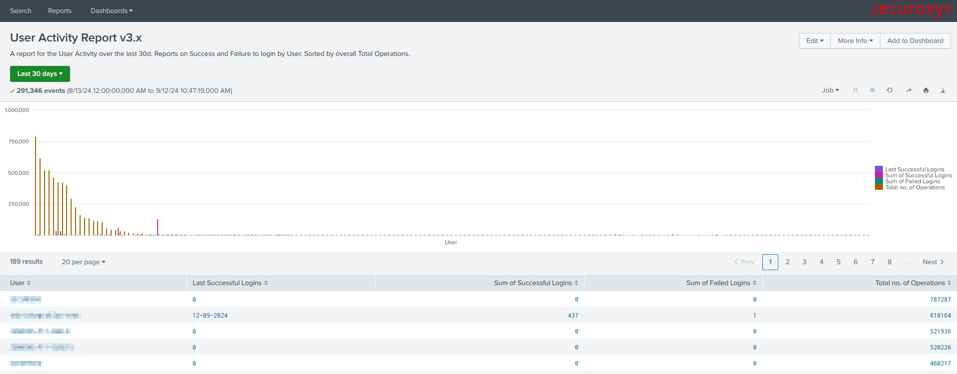Select current page 1 in pagination

tap(770, 262)
